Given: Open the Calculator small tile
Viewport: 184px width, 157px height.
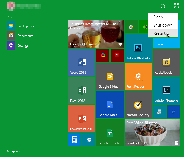Looking at the screenshot, I should tap(75, 140).
